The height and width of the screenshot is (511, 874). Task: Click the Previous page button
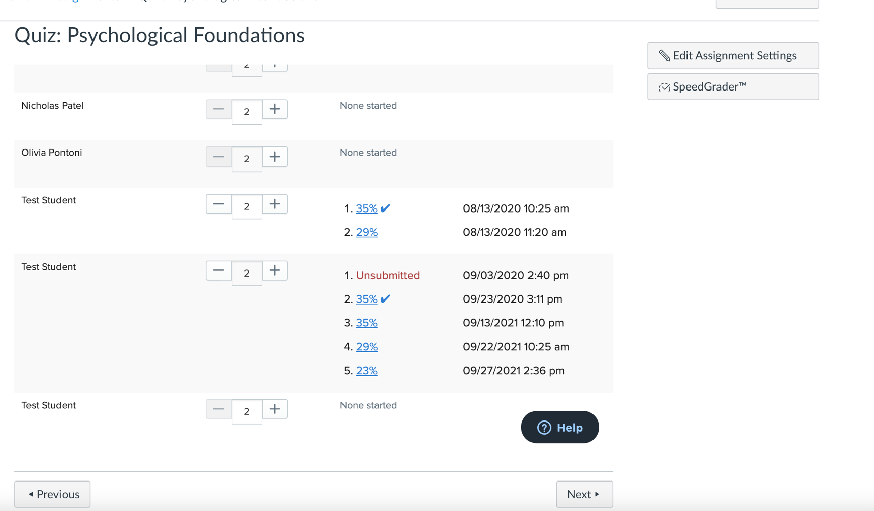tap(52, 494)
